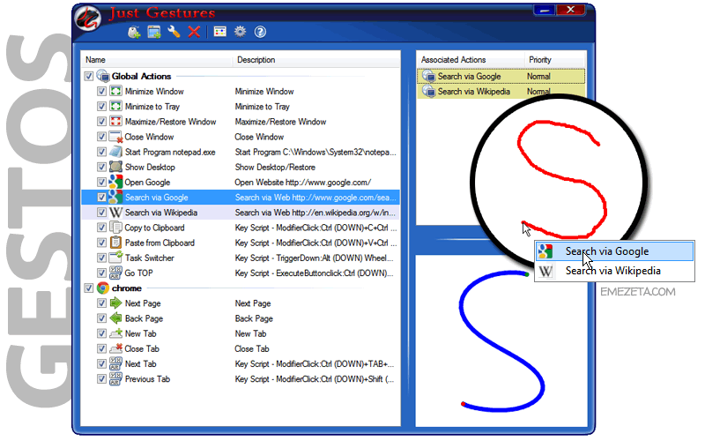Toggle the Next Page checkbox
This screenshot has width=705, height=441.
pyautogui.click(x=101, y=303)
